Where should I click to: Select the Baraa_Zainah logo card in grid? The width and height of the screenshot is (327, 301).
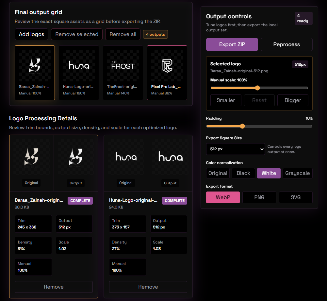[35, 73]
